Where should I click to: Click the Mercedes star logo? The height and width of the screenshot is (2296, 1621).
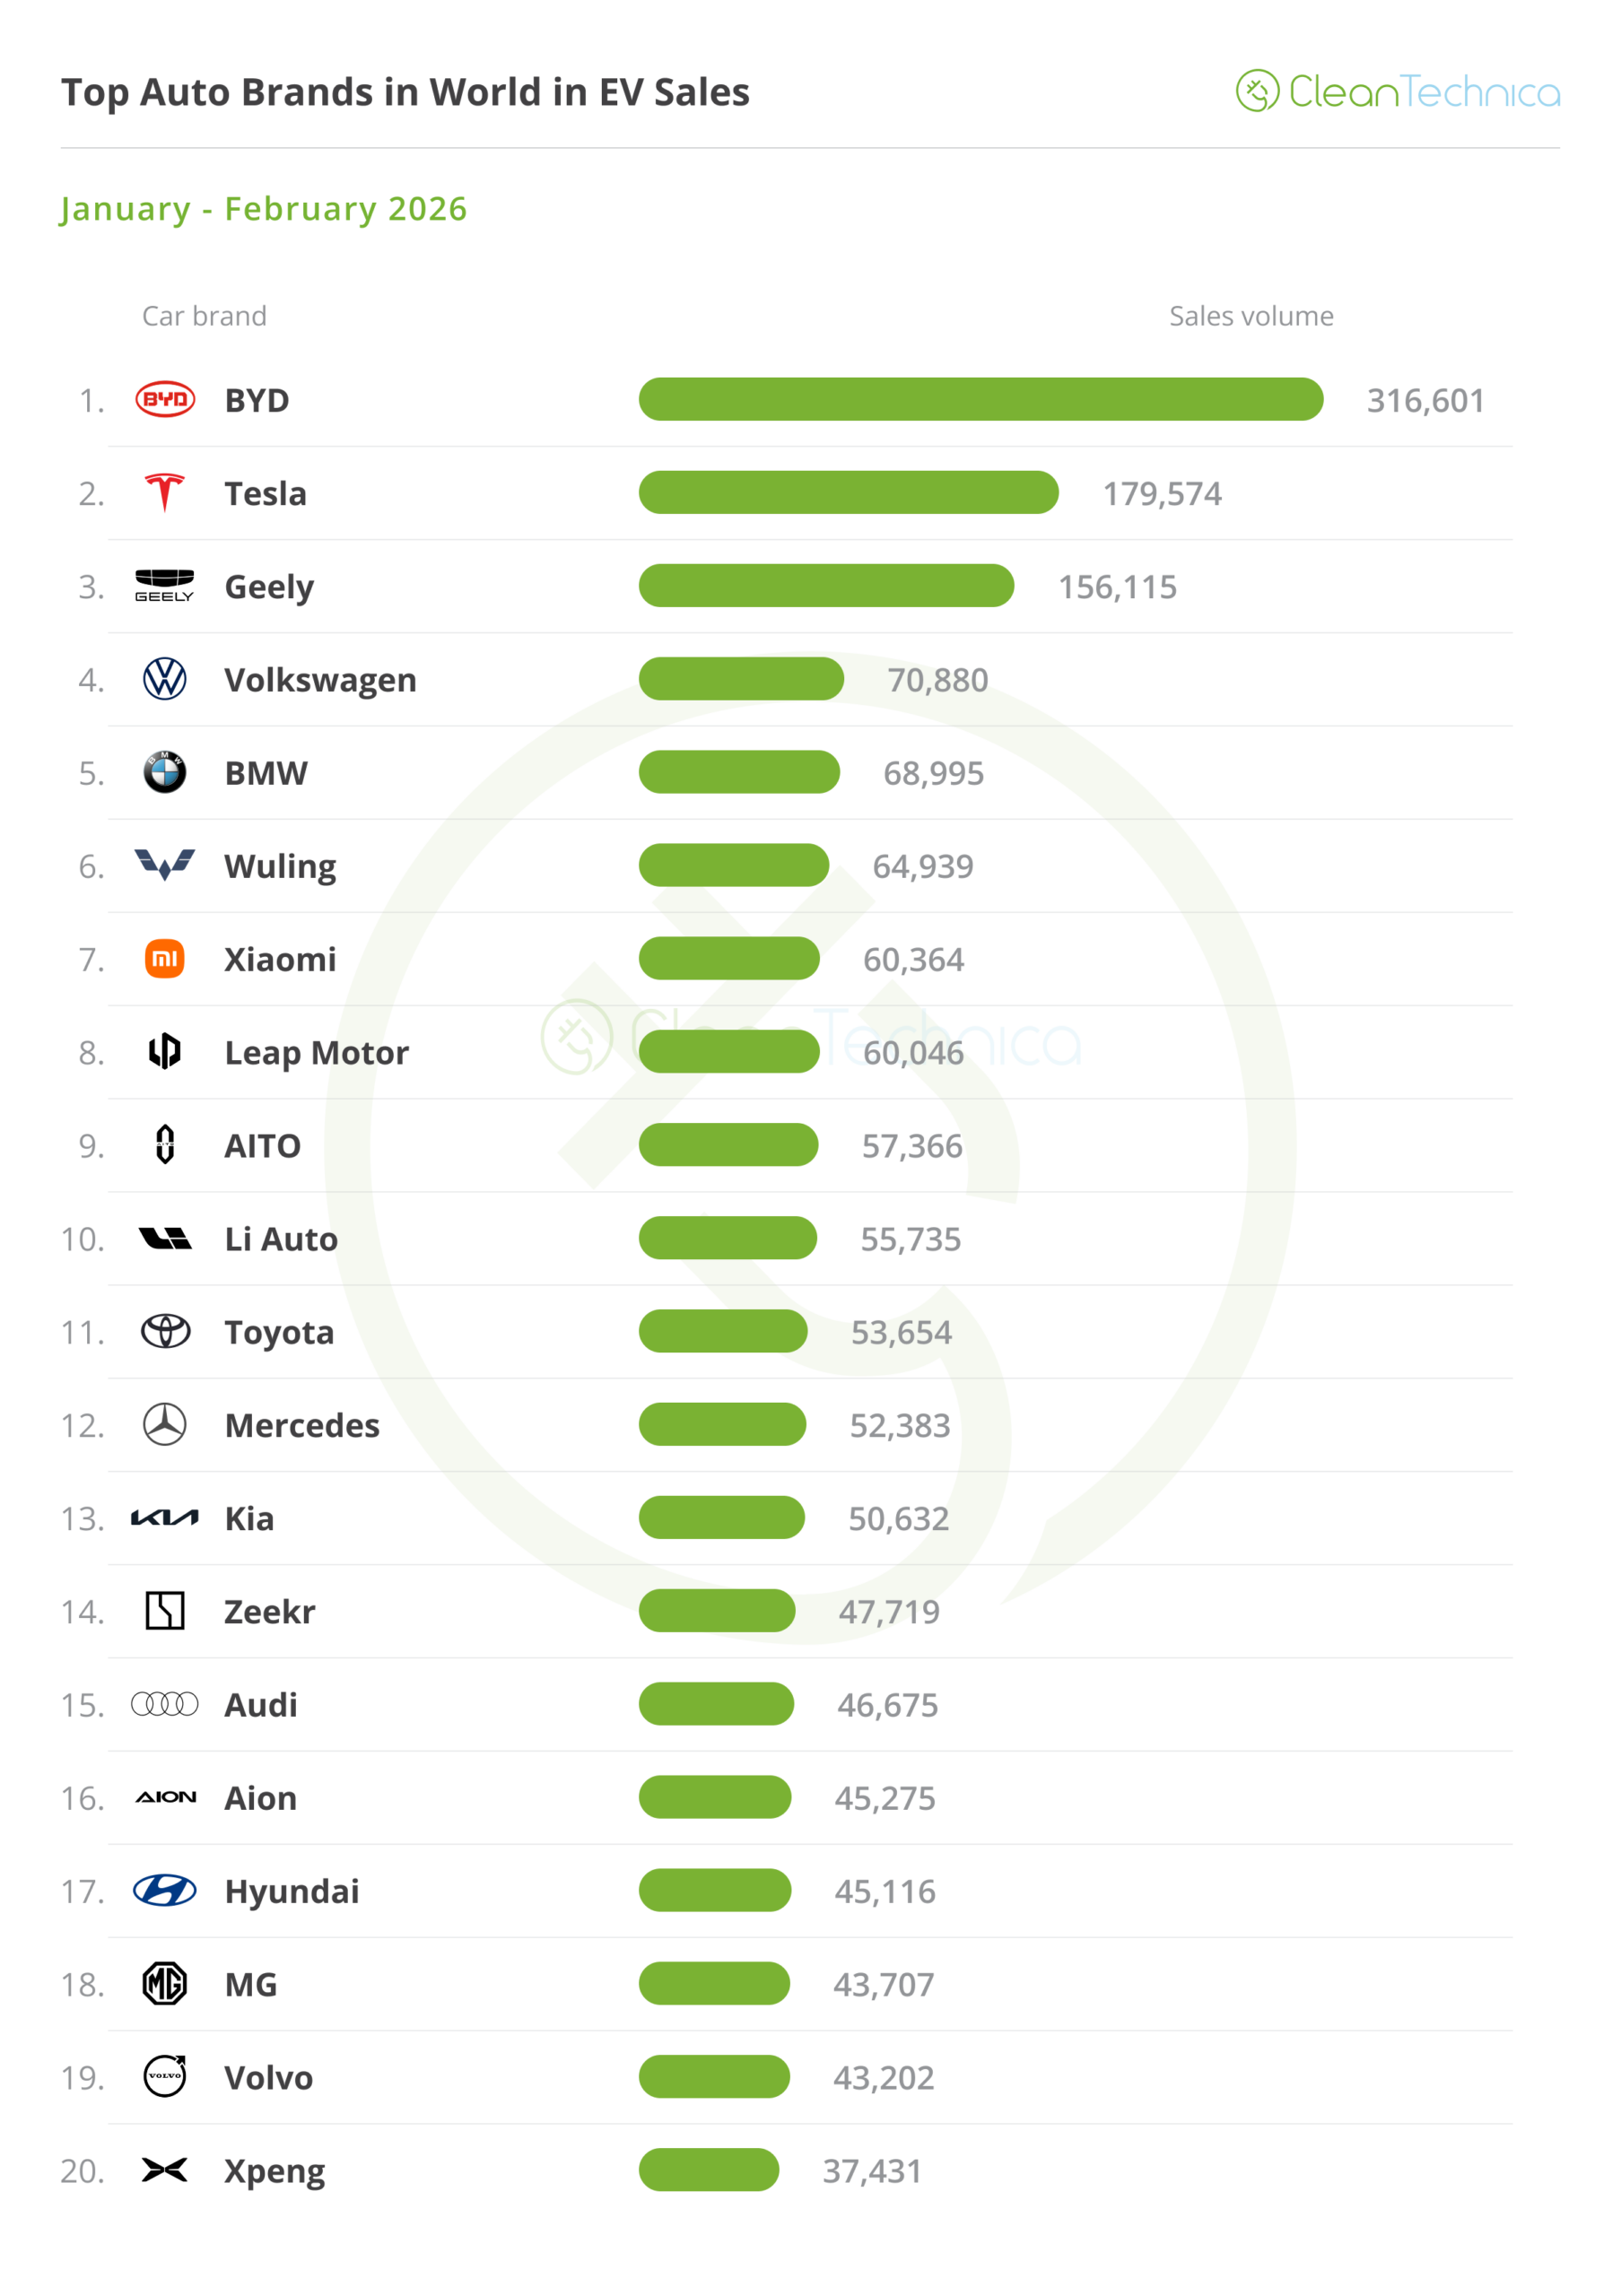165,1424
